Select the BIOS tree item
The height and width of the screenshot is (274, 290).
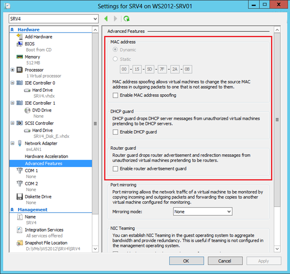(30, 44)
